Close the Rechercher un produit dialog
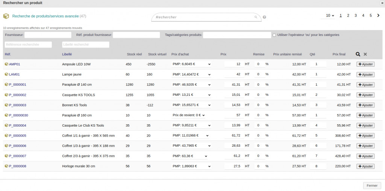The width and height of the screenshot is (385, 191). (382, 3)
